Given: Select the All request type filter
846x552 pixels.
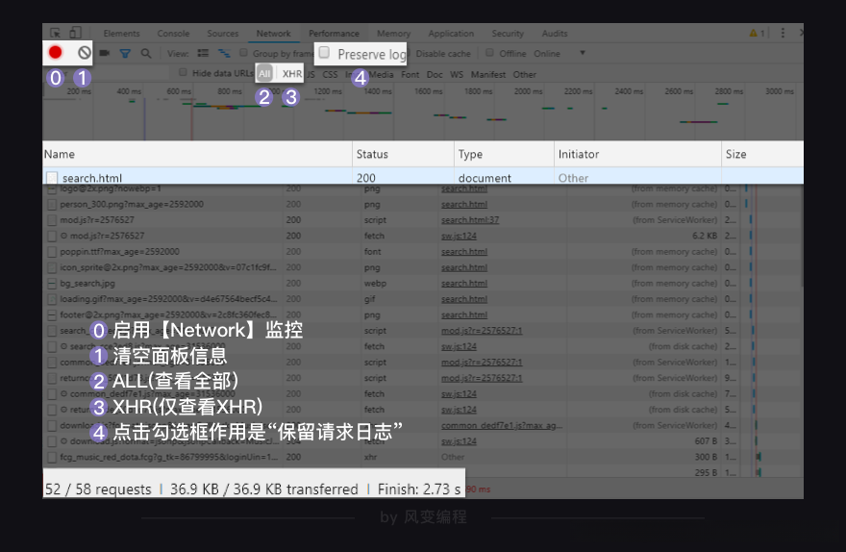Looking at the screenshot, I should tap(264, 73).
